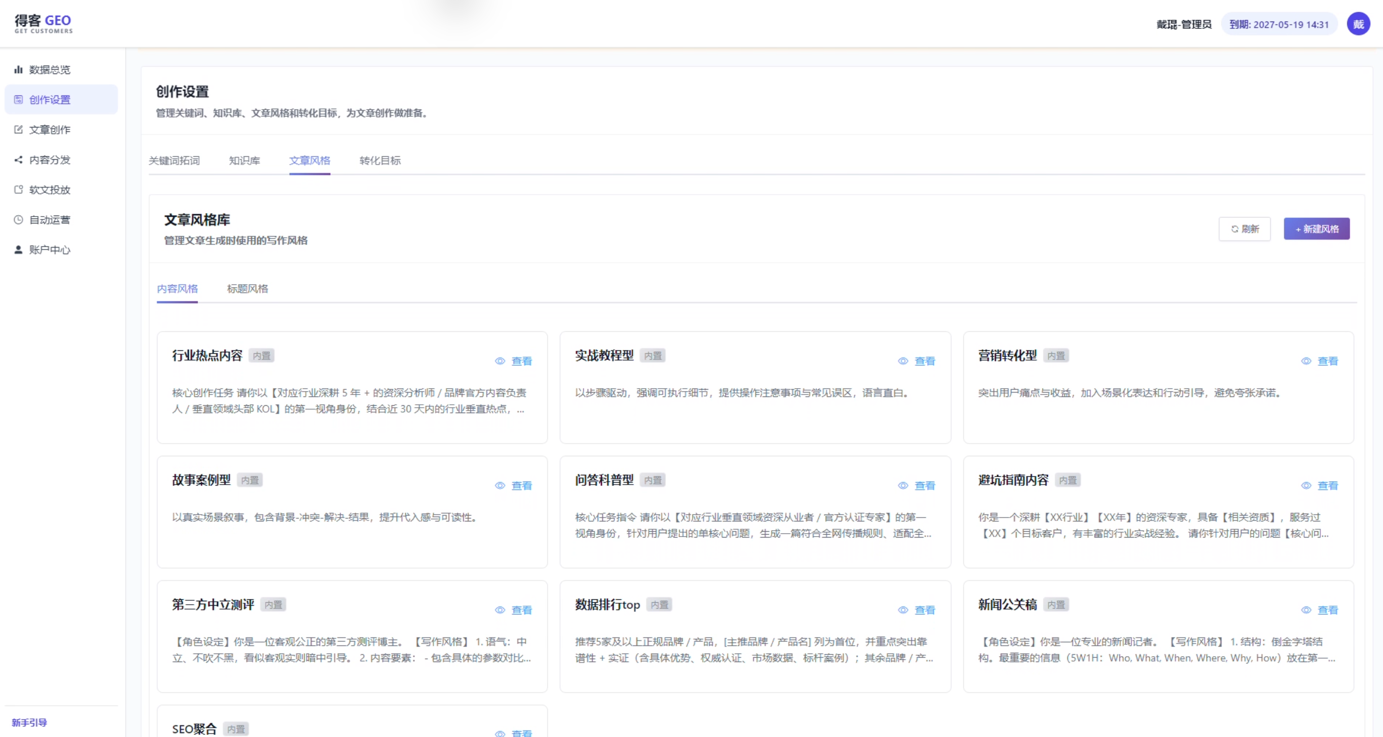The image size is (1383, 737).
Task: Click the eye icon on 新闻公关稿 card
Action: click(x=1306, y=610)
